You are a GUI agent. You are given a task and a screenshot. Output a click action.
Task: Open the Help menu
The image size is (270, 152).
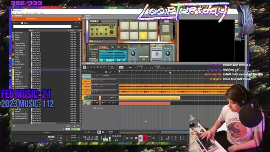tap(42, 13)
